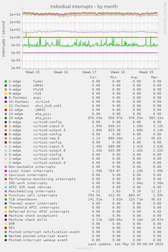Click the Week 17 axis label

[x=89, y=72]
